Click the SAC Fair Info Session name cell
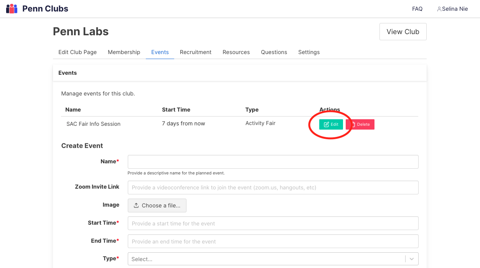This screenshot has height=268, width=480. [93, 124]
